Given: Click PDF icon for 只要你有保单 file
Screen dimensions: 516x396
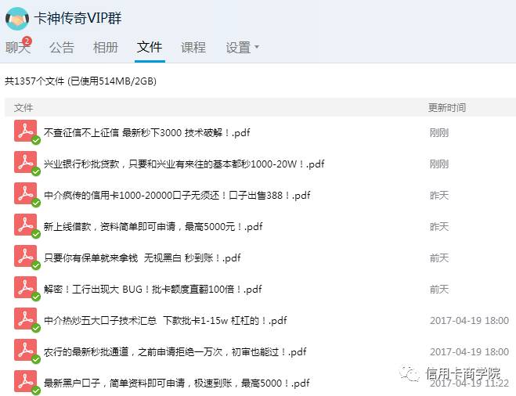Looking at the screenshot, I should point(26,257).
